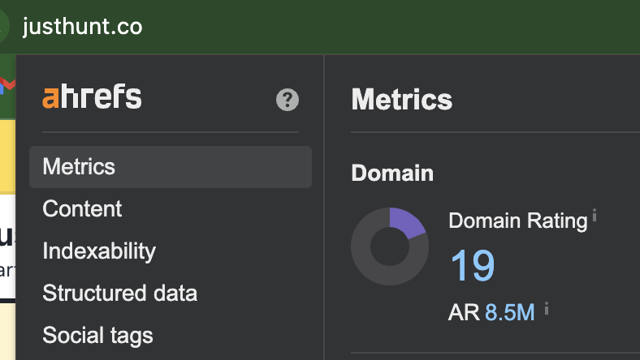Click the Metrics panel heading
Viewport: 640px width, 360px height.
pos(402,100)
